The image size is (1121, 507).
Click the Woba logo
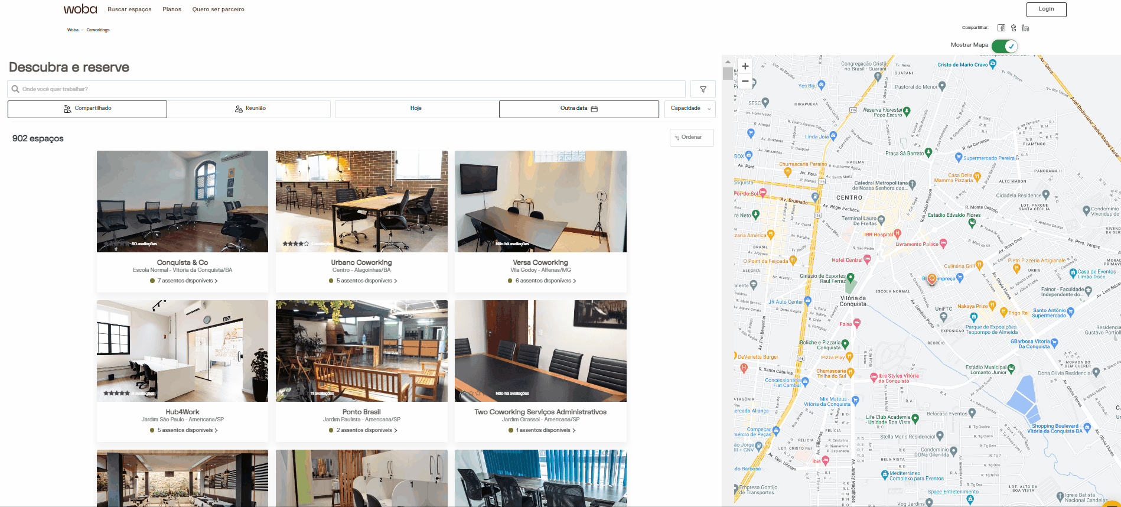pyautogui.click(x=80, y=9)
